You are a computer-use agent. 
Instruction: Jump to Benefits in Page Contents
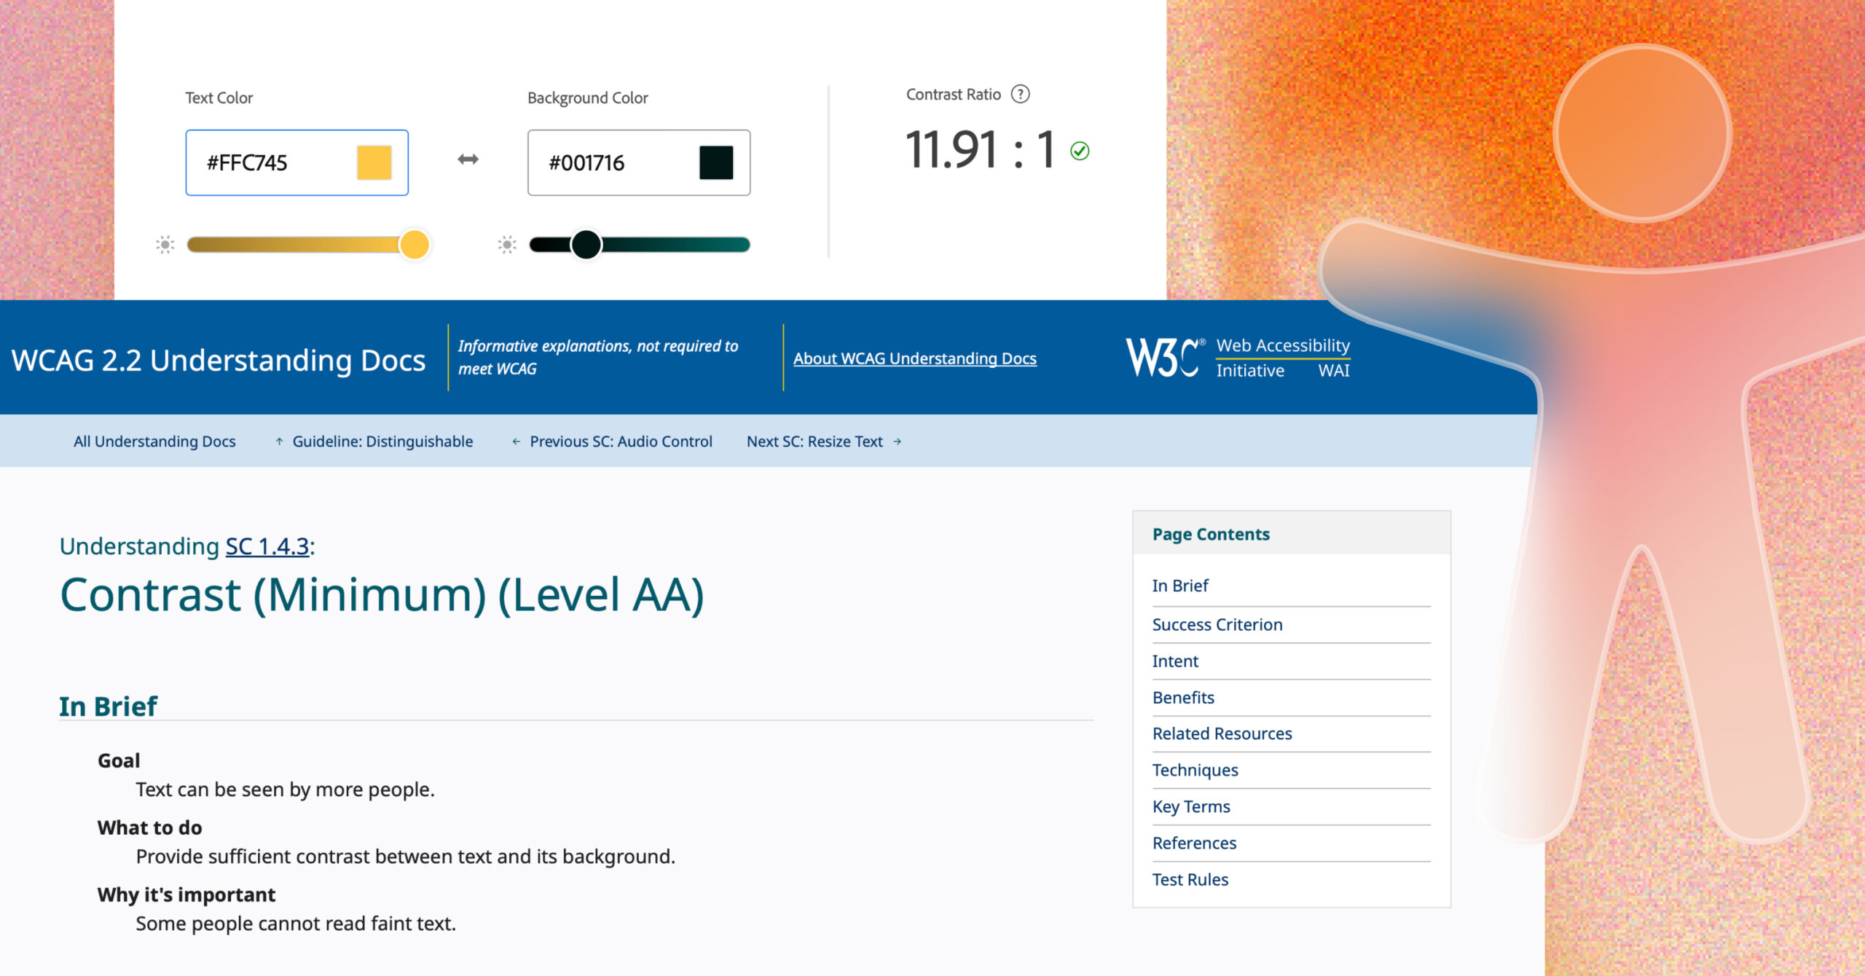[x=1183, y=698]
